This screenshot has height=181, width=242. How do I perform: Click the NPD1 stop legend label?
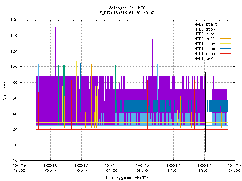pyautogui.click(x=205, y=49)
